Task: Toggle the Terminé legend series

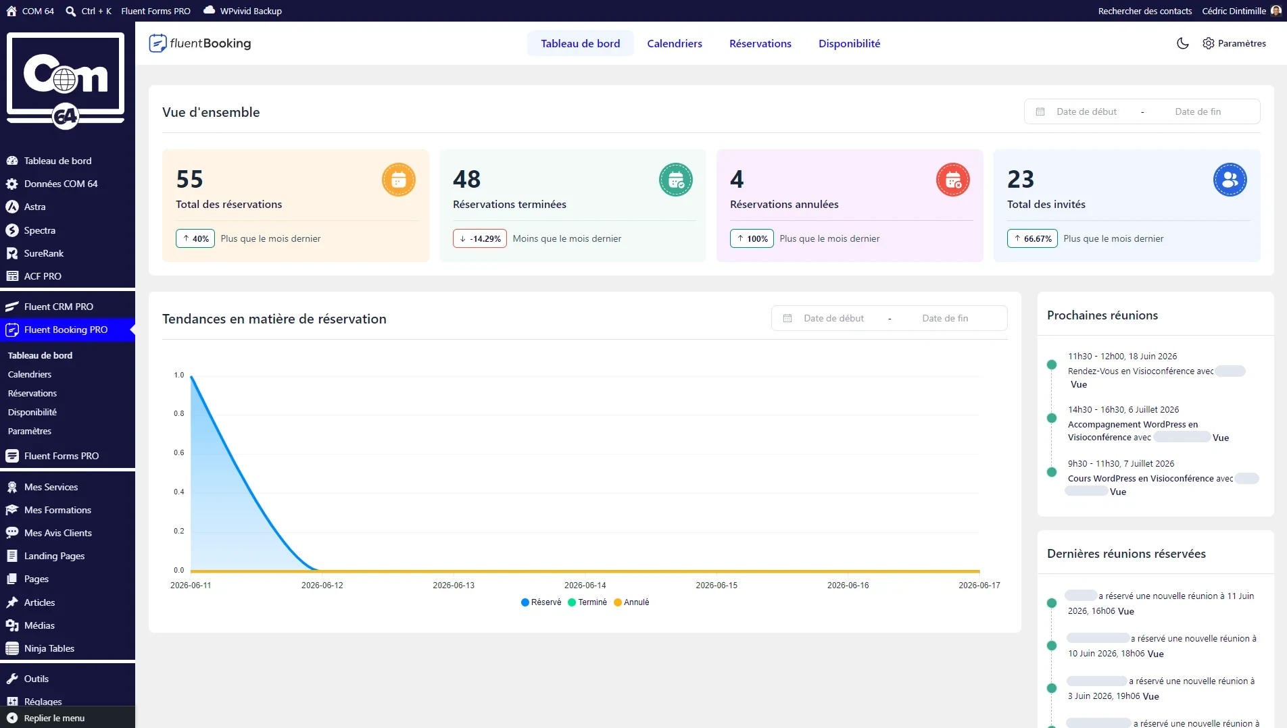Action: 587,602
